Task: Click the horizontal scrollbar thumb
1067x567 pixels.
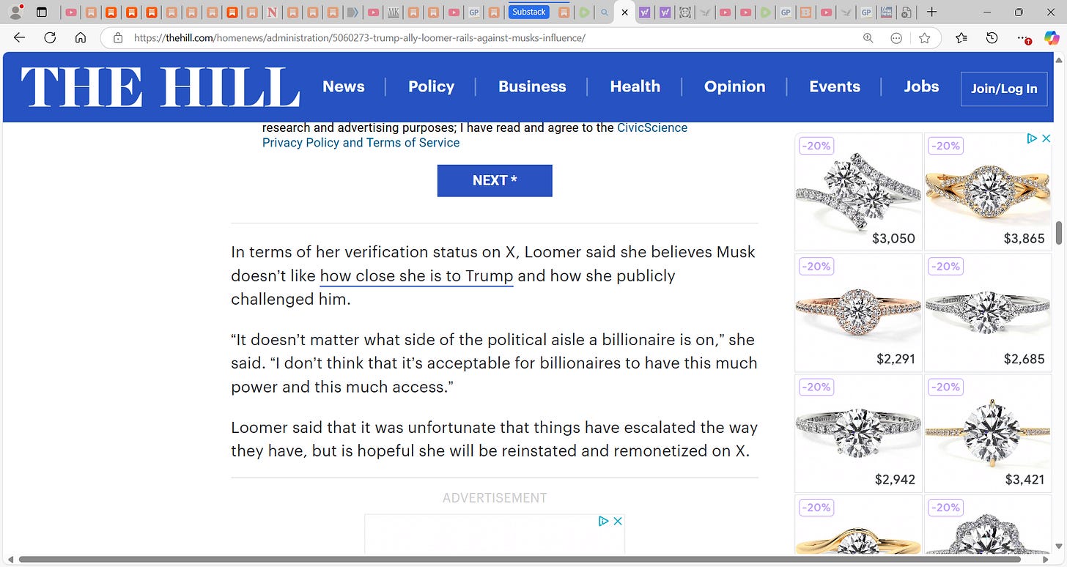Action: point(519,560)
